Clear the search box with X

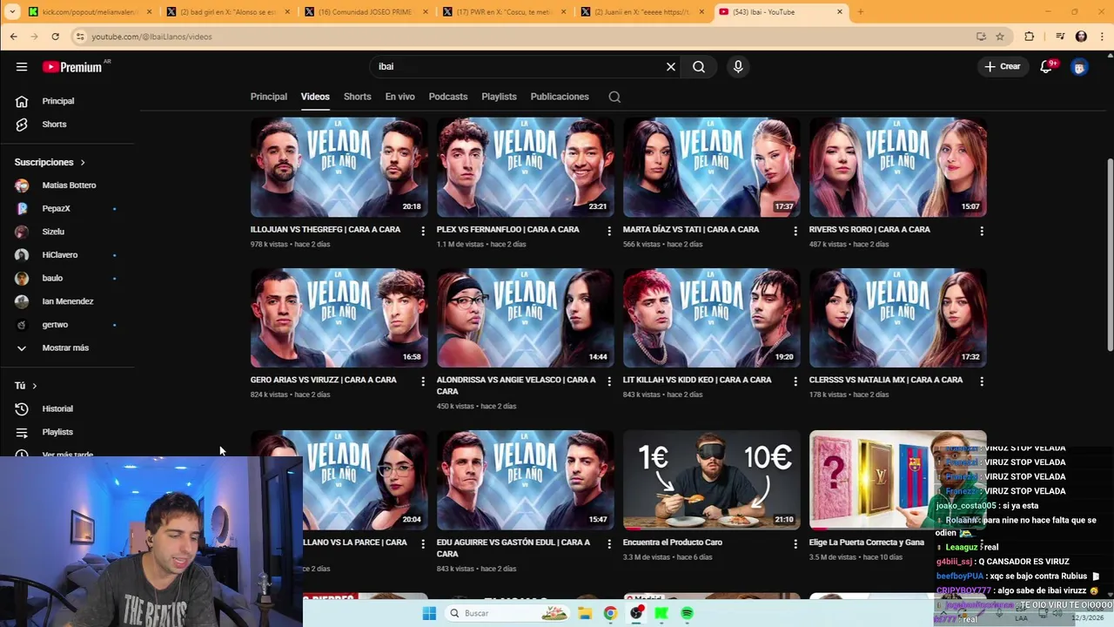(x=671, y=66)
